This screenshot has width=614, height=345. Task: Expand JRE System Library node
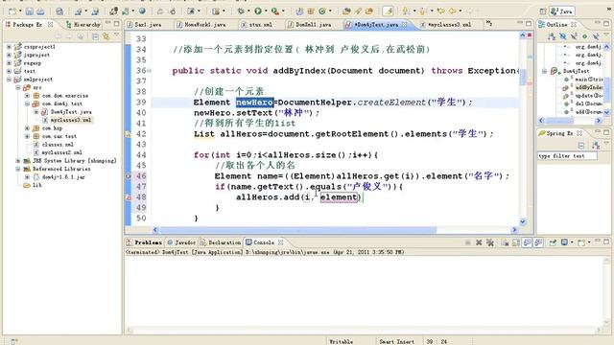coord(18,161)
